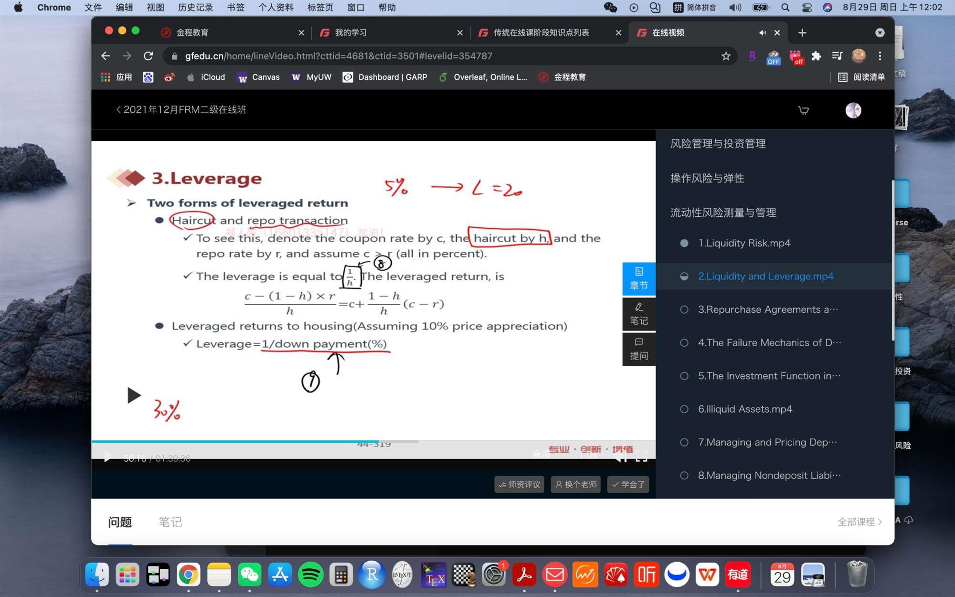The width and height of the screenshot is (955, 597).
Task: Open a new browser tab
Action: pos(802,32)
